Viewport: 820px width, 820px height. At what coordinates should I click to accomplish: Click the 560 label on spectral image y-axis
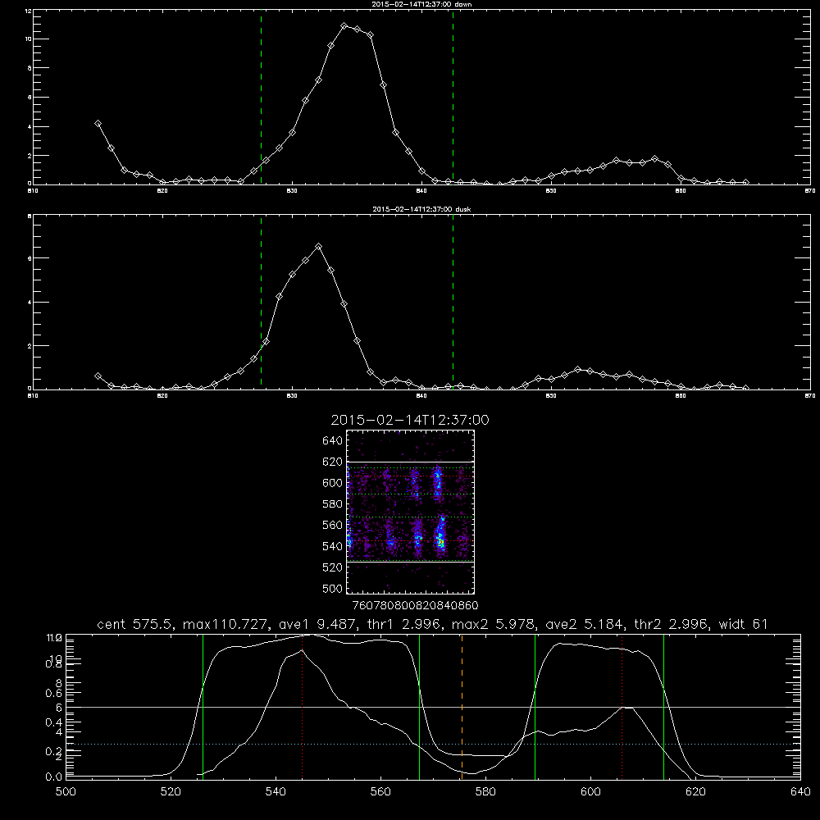tap(332, 525)
